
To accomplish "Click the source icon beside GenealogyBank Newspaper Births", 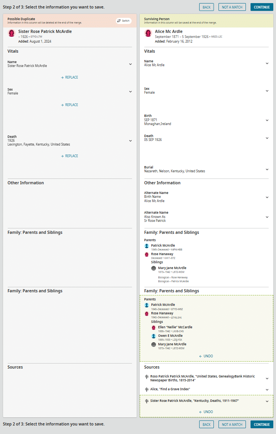I will pos(147,376).
